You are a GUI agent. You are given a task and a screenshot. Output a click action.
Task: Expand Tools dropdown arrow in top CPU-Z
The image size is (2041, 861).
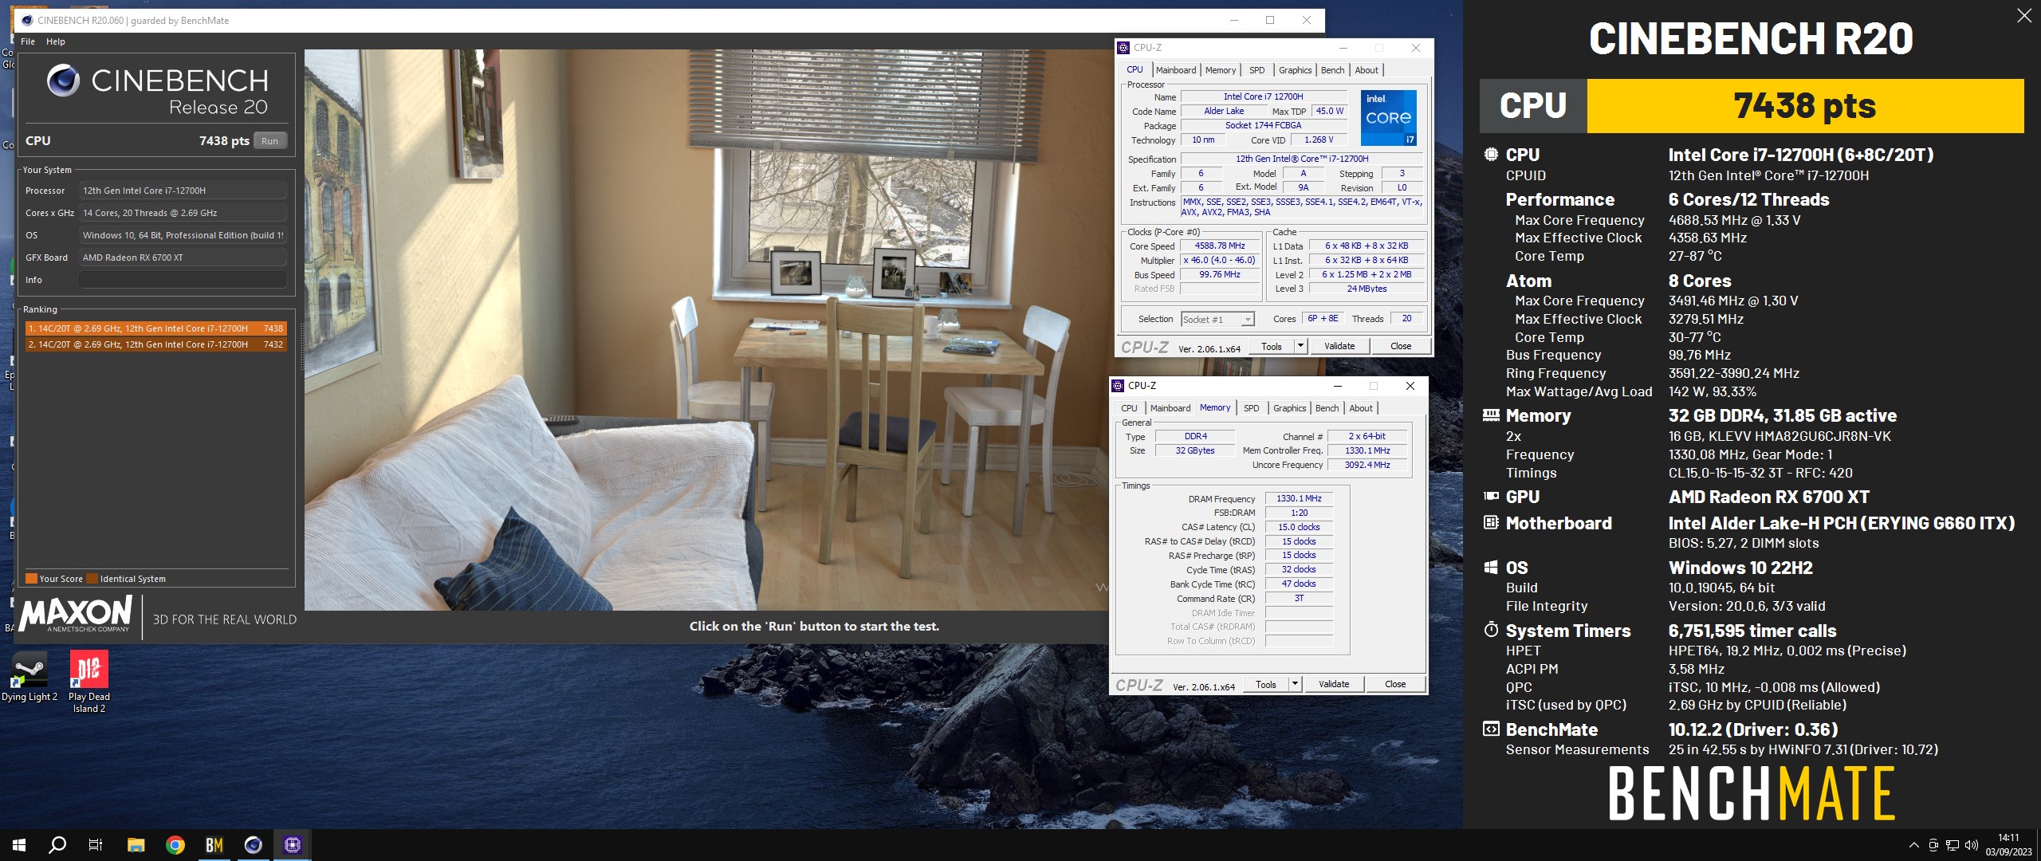coord(1300,346)
